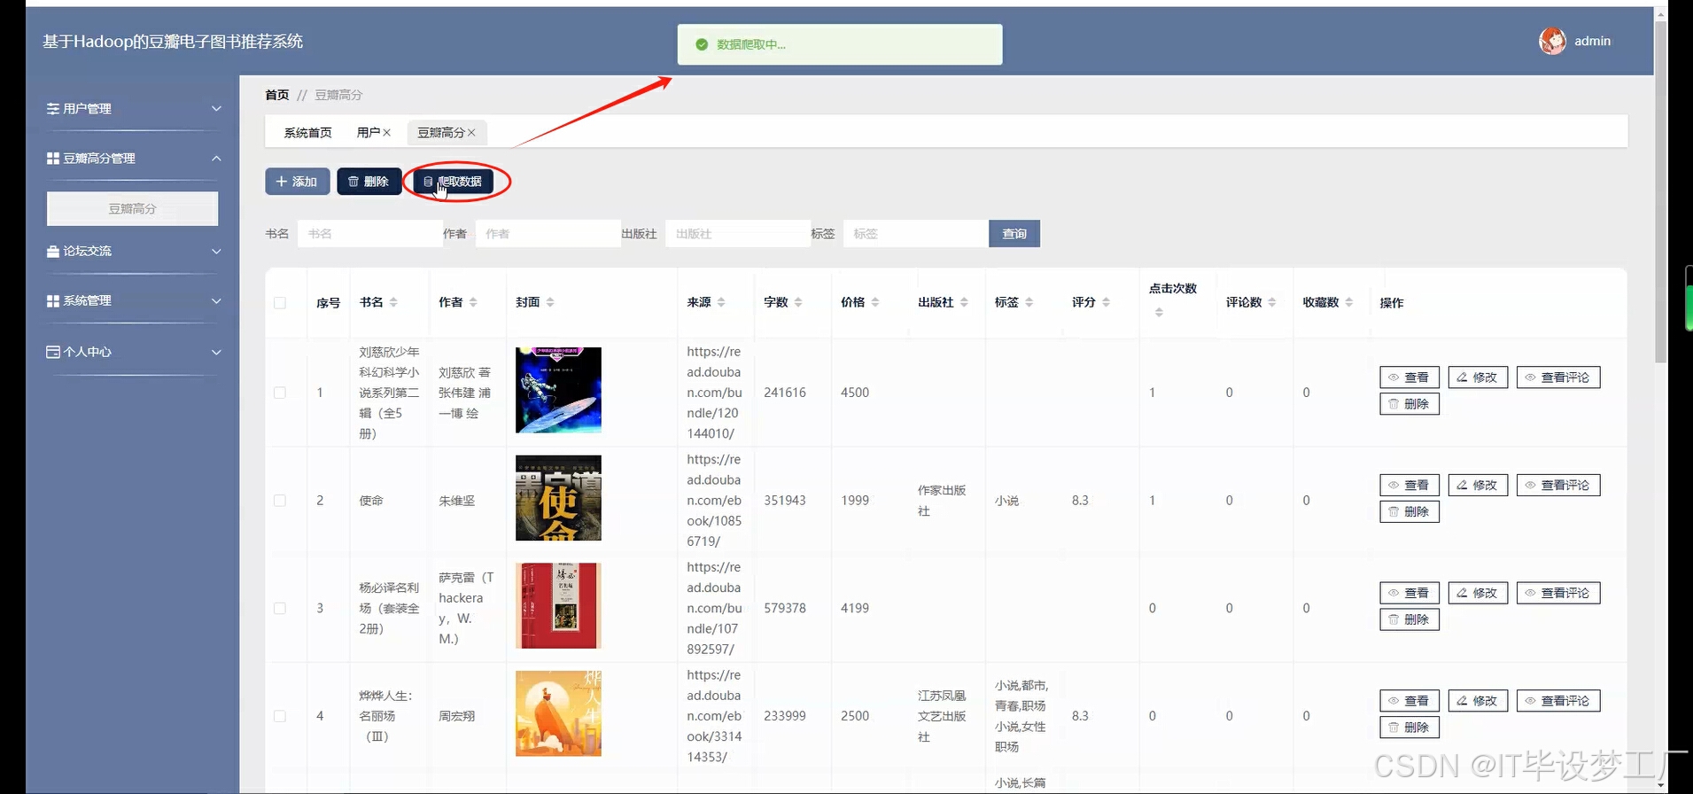Open the red cover thumbnail of row 3
The image size is (1693, 794).
[x=558, y=605]
